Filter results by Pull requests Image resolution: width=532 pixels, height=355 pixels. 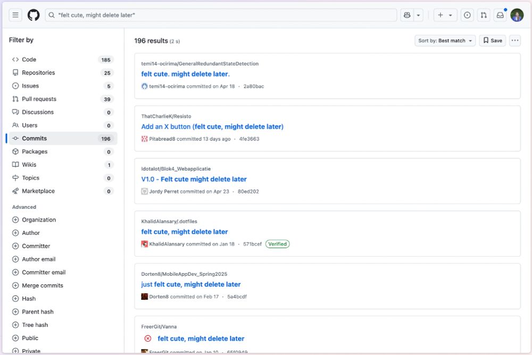pos(63,99)
